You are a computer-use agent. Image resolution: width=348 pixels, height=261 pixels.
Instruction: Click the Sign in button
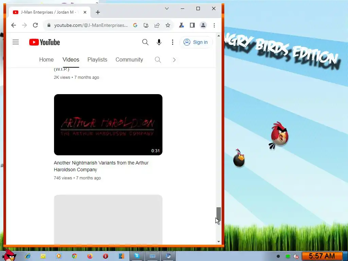point(196,42)
